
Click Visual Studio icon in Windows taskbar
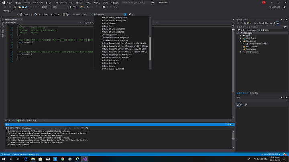tap(85, 159)
